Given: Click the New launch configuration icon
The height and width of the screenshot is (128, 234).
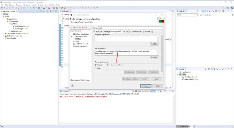Looking at the screenshot, I should (72, 27).
